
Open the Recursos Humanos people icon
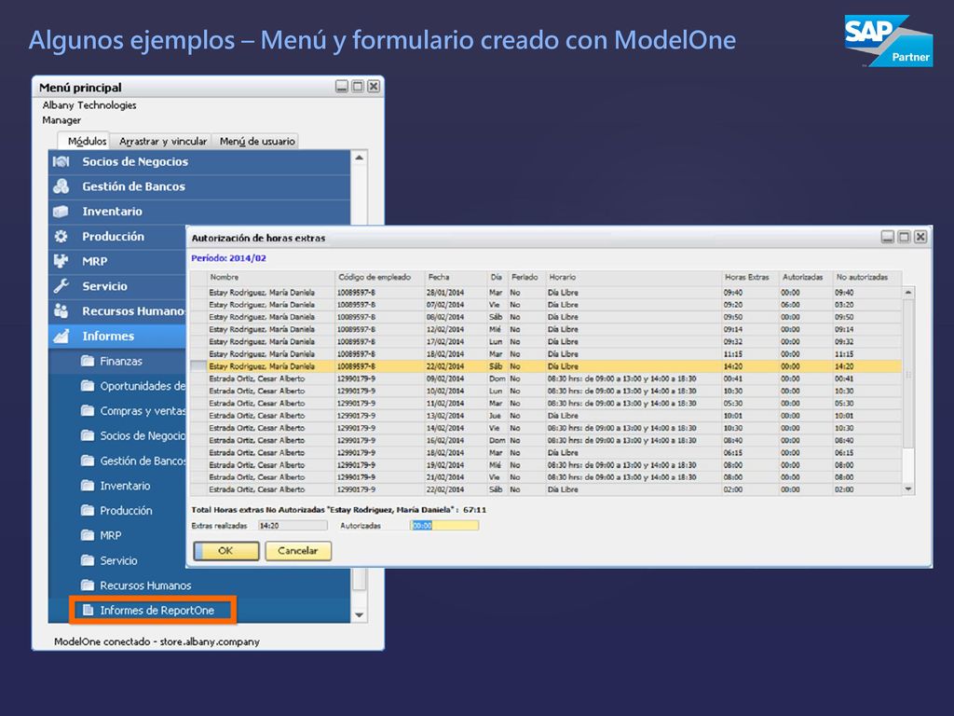pos(61,311)
